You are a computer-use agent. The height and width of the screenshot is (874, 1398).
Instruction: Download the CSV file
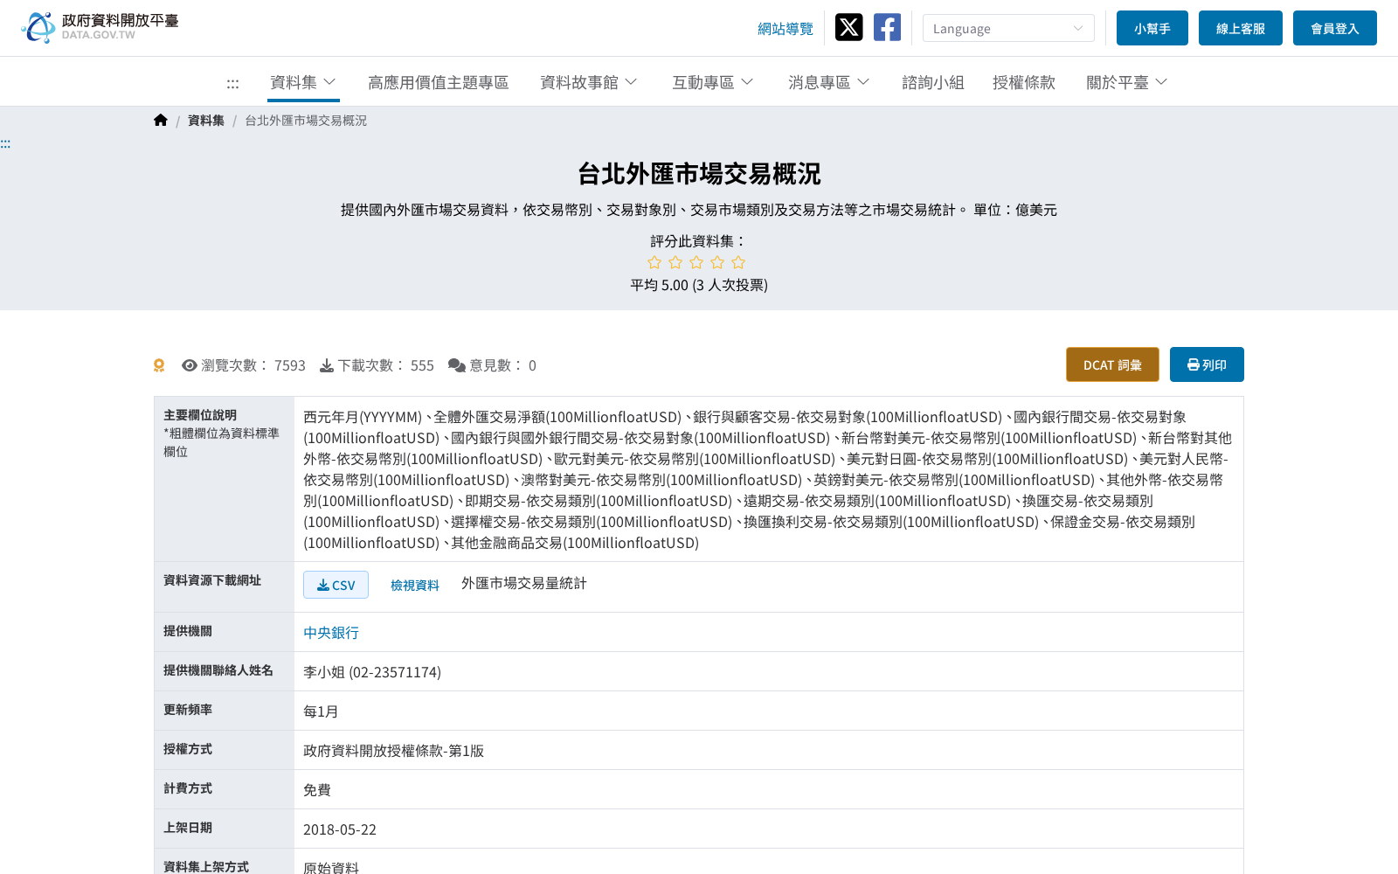(336, 585)
